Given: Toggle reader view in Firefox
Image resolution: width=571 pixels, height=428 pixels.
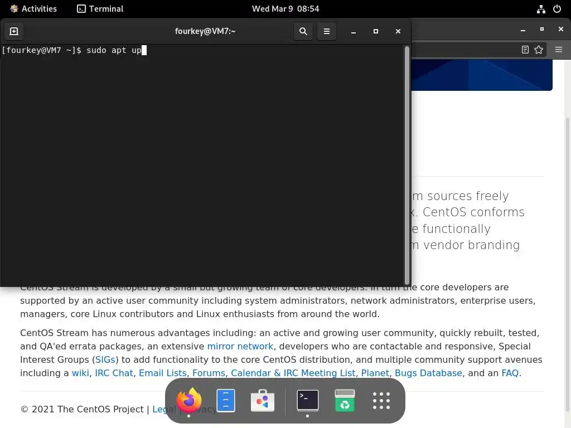Looking at the screenshot, I should click(x=525, y=50).
